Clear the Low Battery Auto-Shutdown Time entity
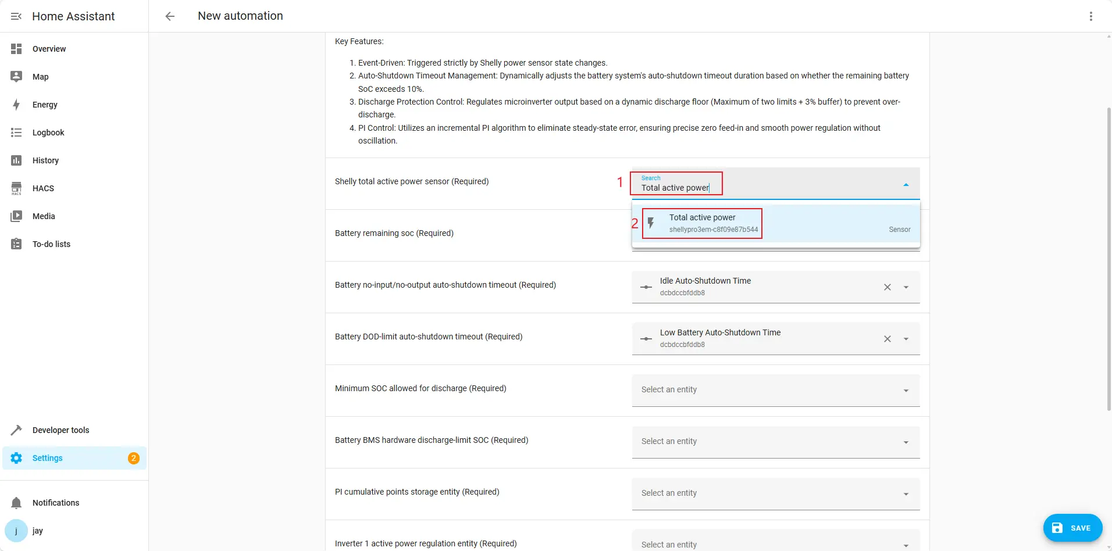 887,339
